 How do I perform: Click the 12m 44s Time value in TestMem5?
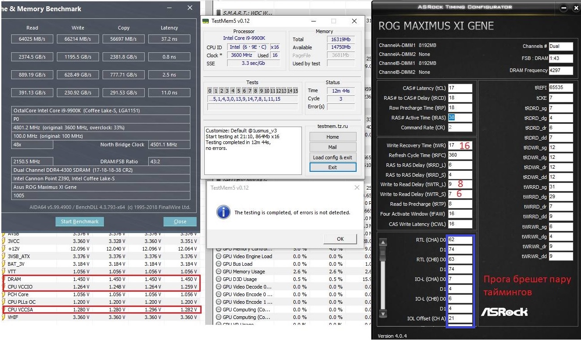click(x=341, y=91)
